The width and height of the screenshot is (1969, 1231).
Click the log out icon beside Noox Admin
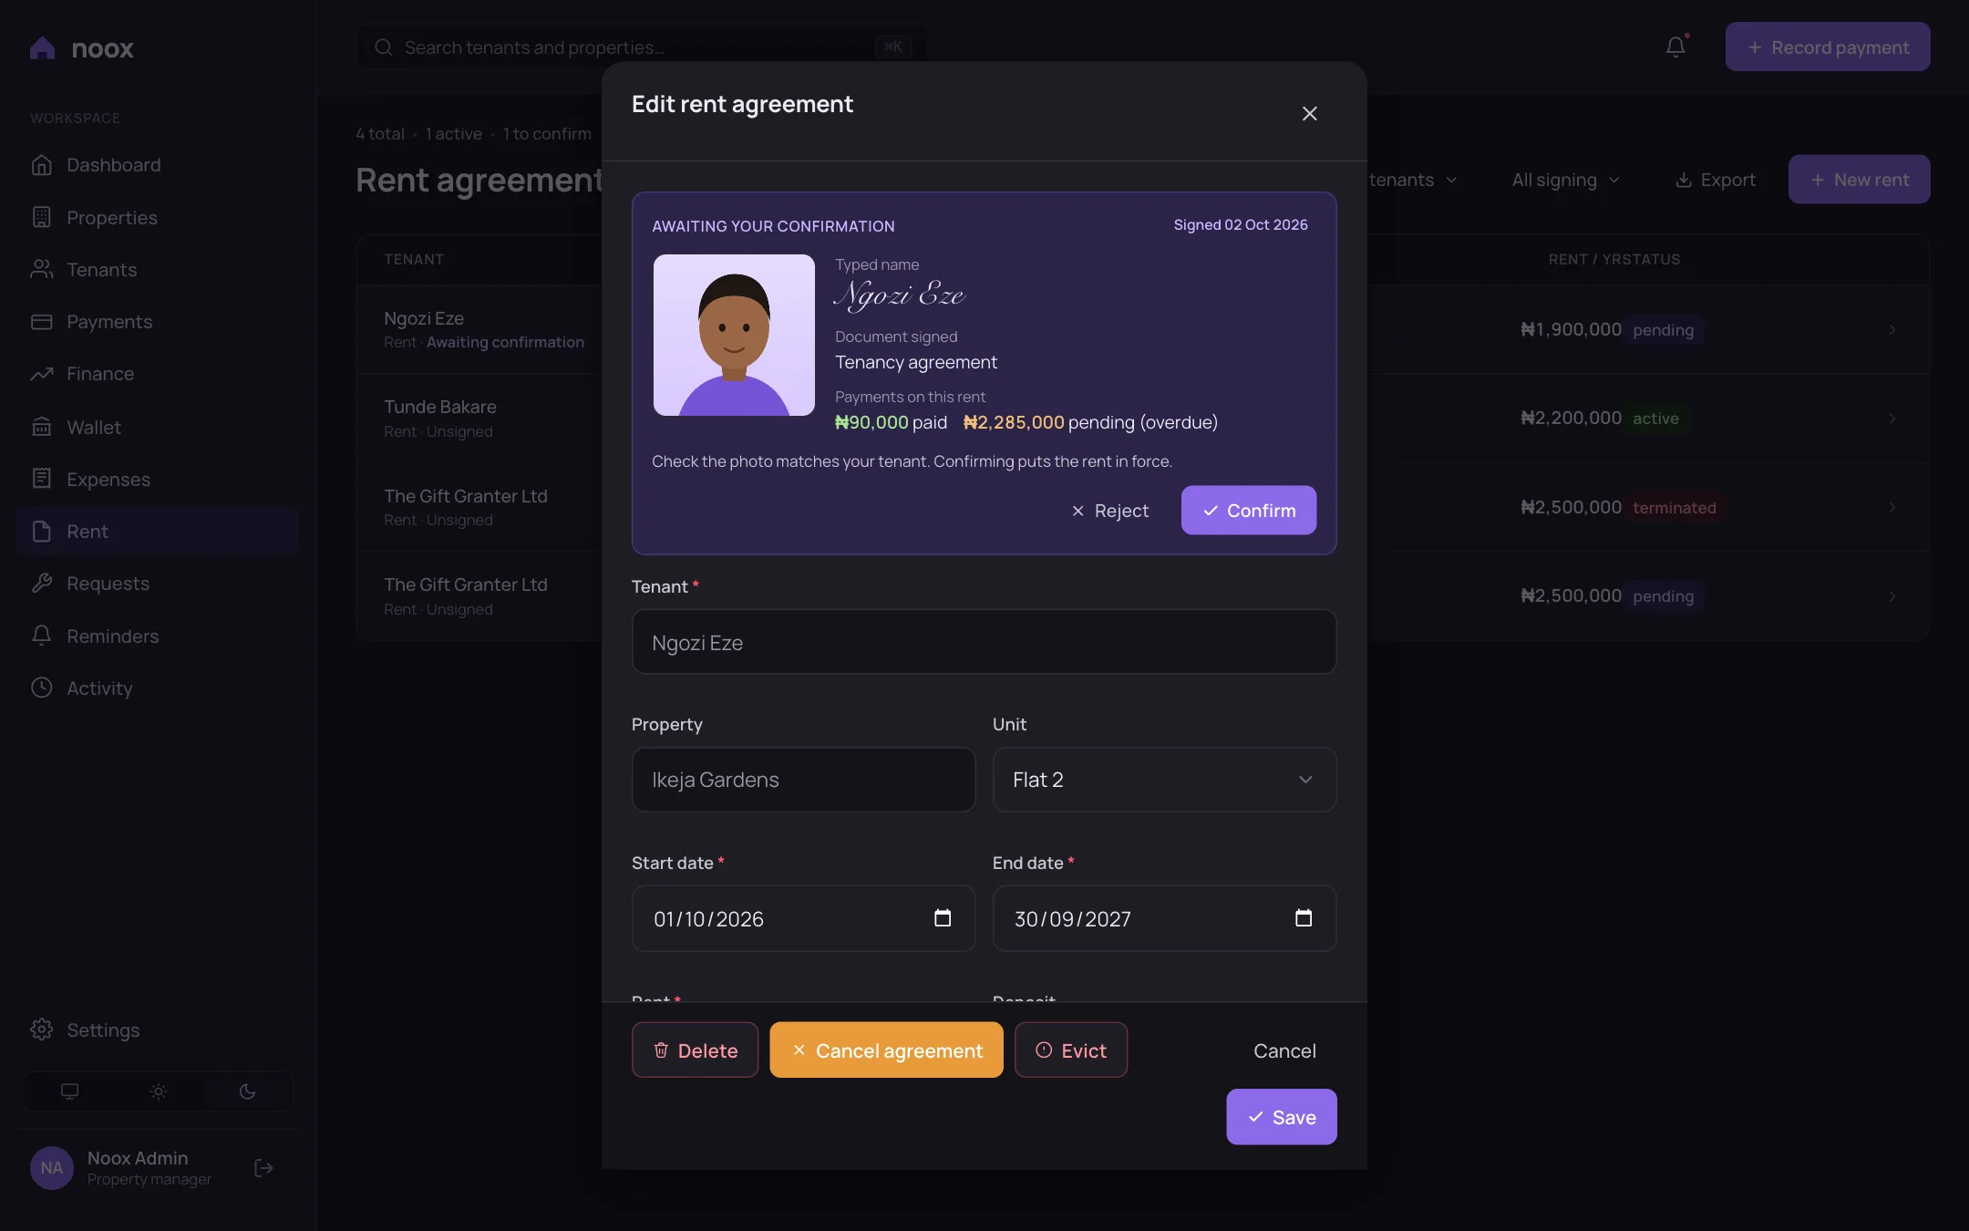click(x=263, y=1168)
